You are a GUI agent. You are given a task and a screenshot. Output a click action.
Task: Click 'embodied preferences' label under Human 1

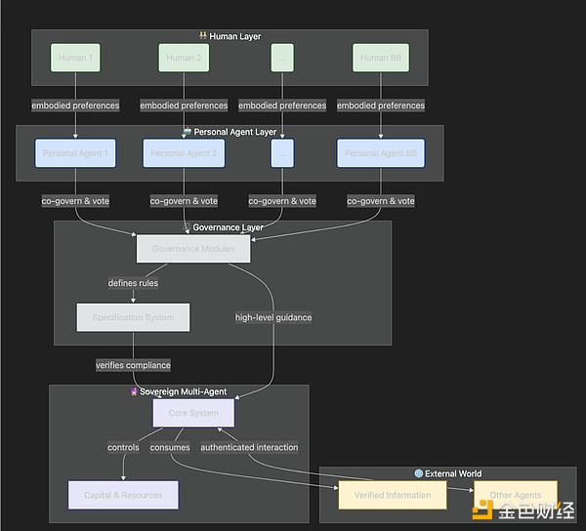click(75, 105)
